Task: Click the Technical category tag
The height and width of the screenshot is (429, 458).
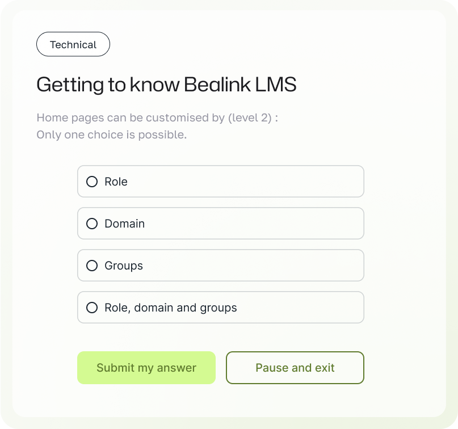Action: (73, 44)
